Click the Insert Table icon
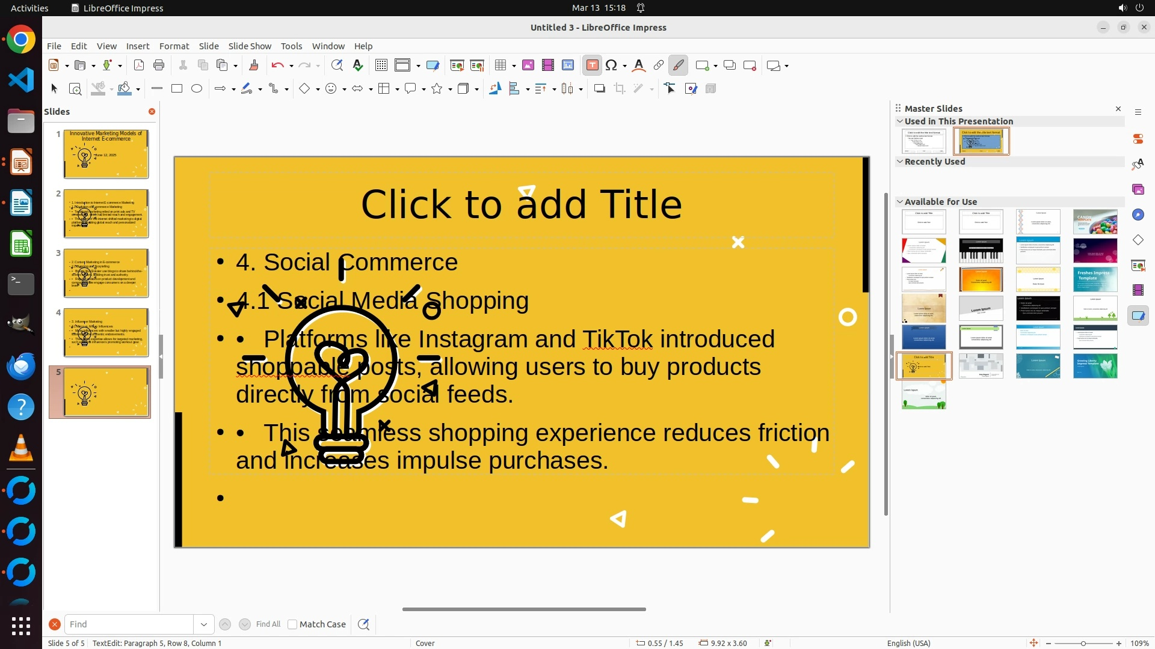Image resolution: width=1155 pixels, height=649 pixels. [500, 66]
